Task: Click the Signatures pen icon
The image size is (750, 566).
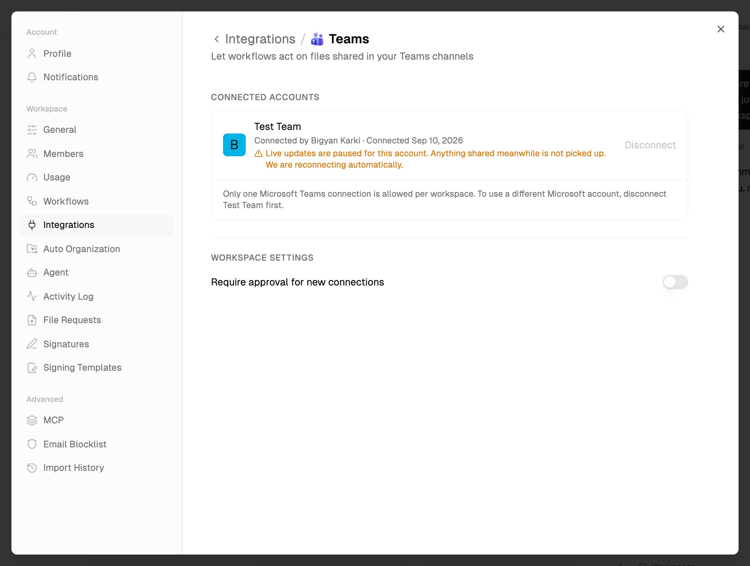Action: pyautogui.click(x=32, y=344)
